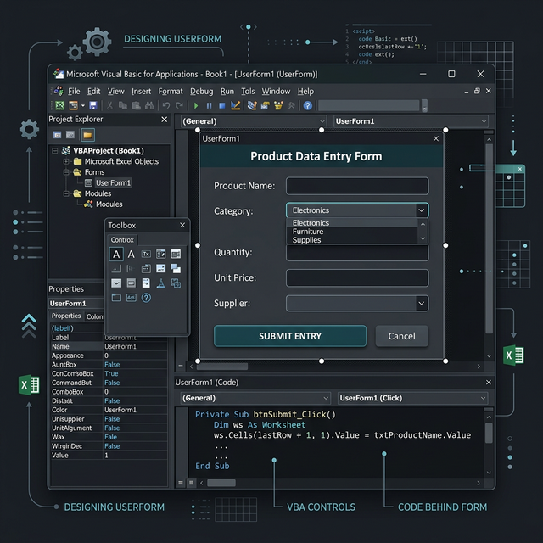Click View Object icon in Project Explorer

pos(70,135)
